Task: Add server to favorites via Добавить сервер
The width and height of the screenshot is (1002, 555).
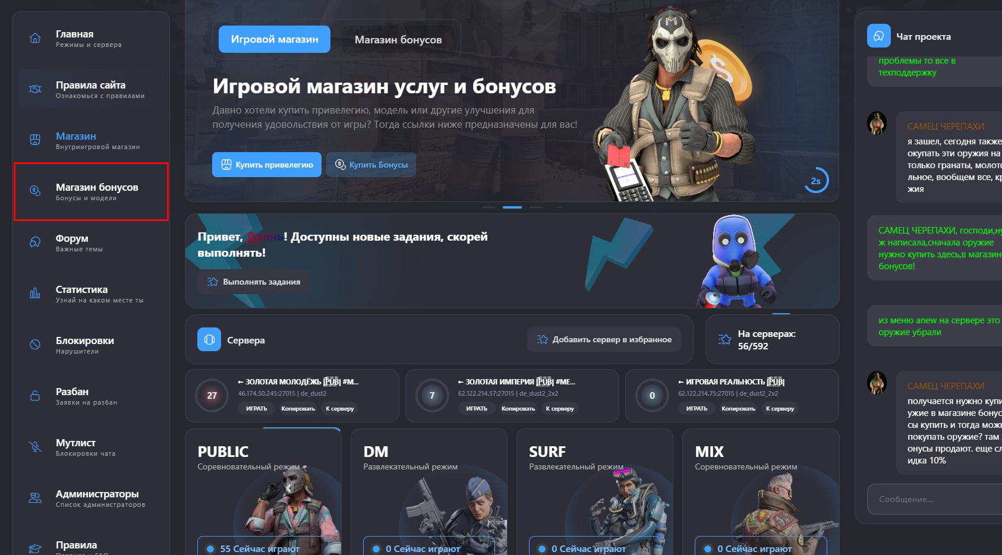Action: pos(604,339)
